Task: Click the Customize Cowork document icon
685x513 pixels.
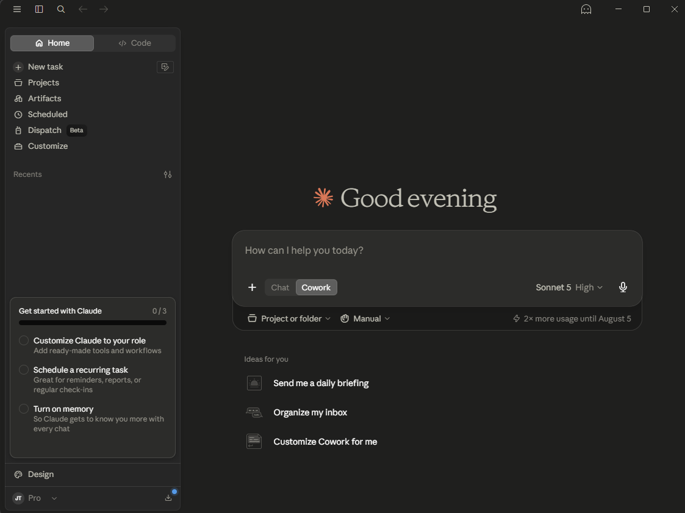Action: [254, 442]
